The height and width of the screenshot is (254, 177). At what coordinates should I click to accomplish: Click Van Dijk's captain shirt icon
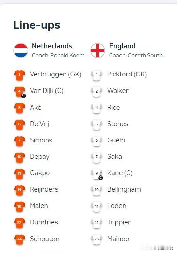point(20,92)
